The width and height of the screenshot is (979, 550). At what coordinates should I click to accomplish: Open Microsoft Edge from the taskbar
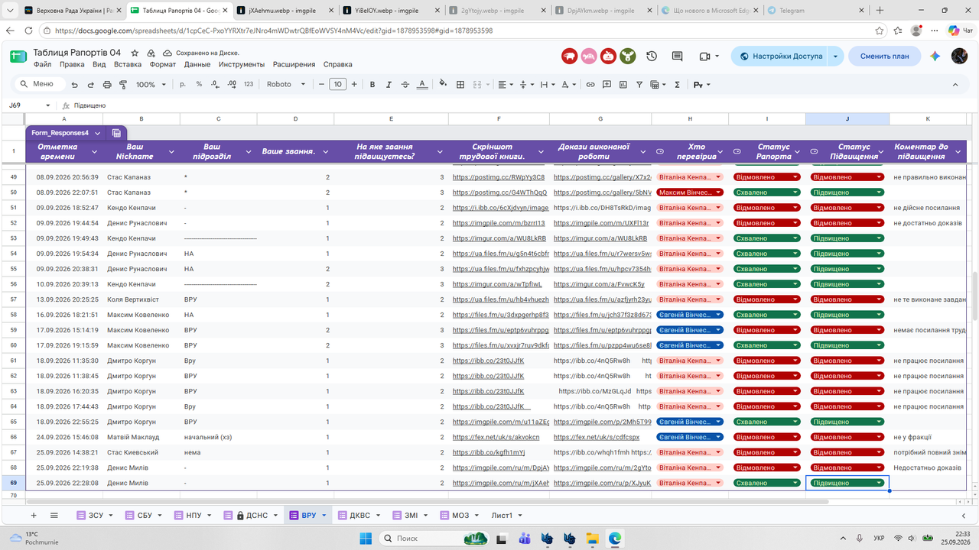(x=614, y=538)
